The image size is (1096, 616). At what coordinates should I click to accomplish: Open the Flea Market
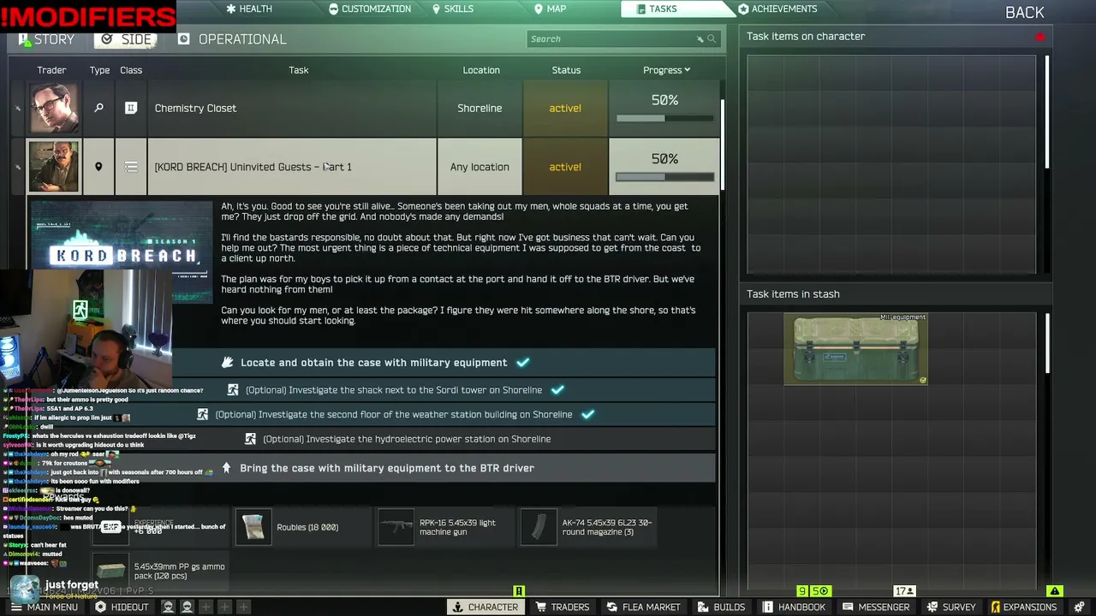point(643,607)
